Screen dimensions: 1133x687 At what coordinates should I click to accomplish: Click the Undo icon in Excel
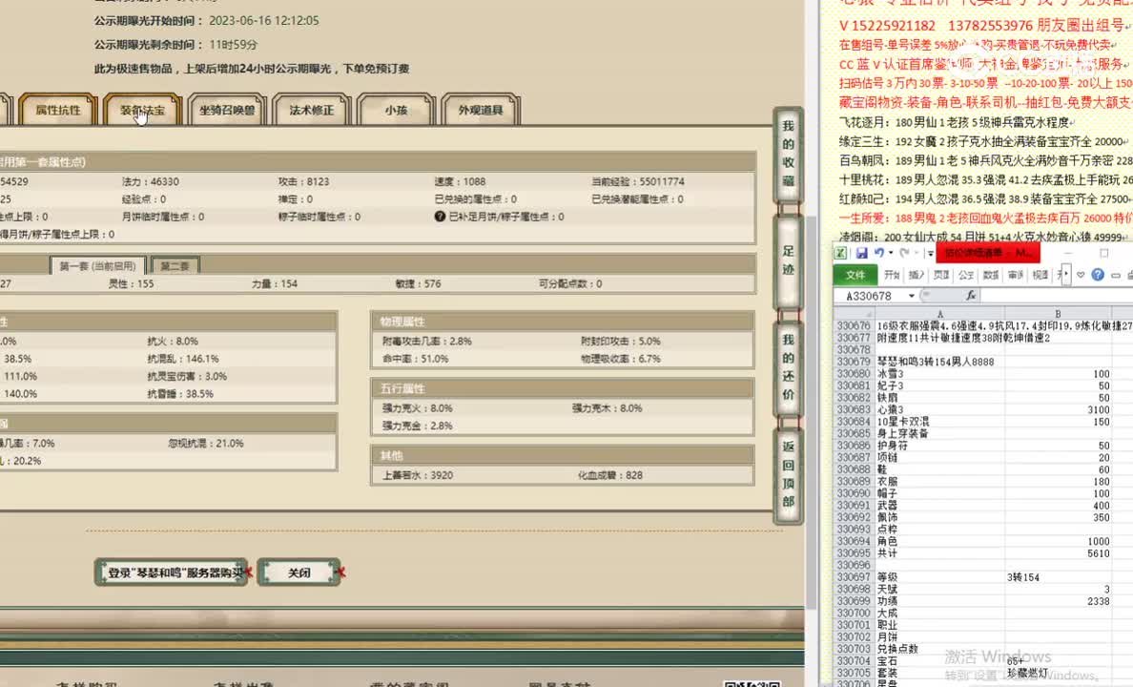[x=879, y=252]
